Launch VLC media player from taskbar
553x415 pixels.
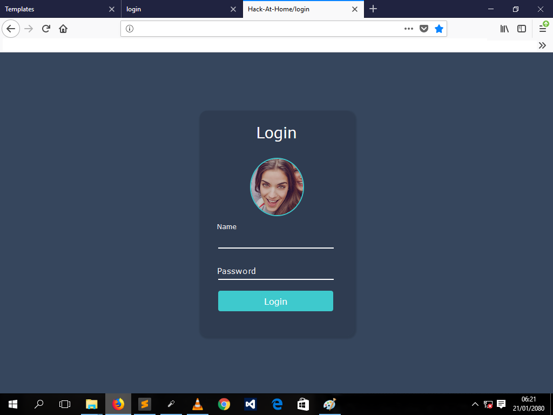click(x=198, y=404)
